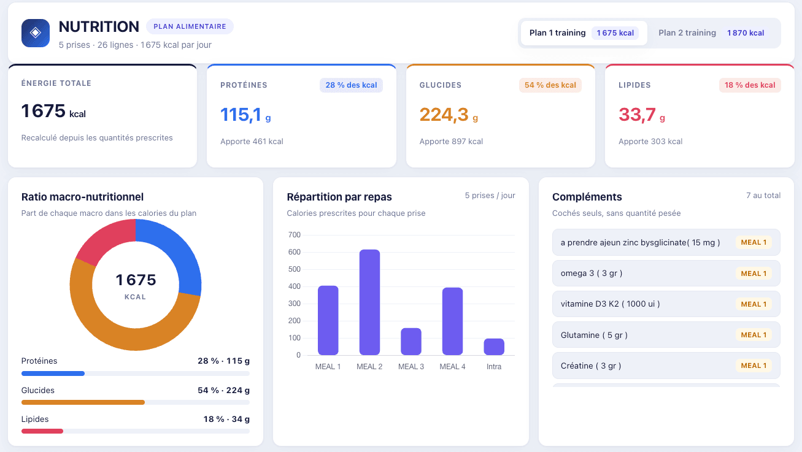Image resolution: width=802 pixels, height=452 pixels.
Task: Click the MEAL 3 bar in the chart
Action: [411, 342]
